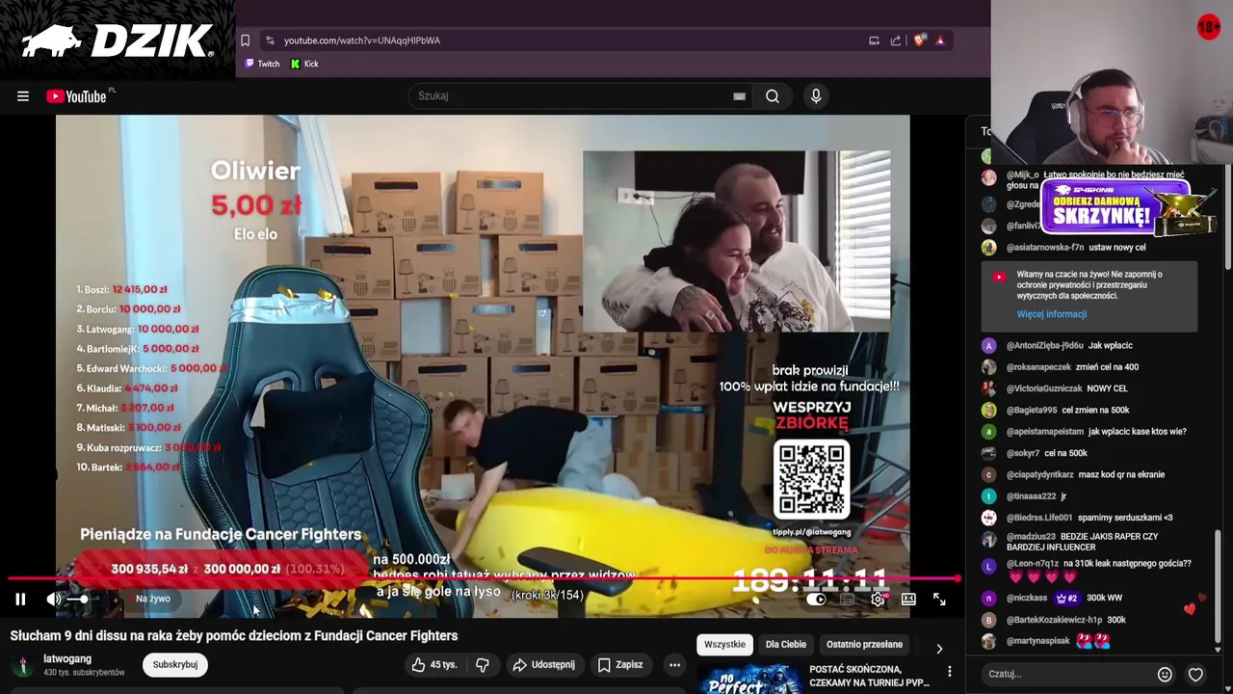Open the latwogang channel name
Screen dimensions: 1233x694
coord(67,659)
